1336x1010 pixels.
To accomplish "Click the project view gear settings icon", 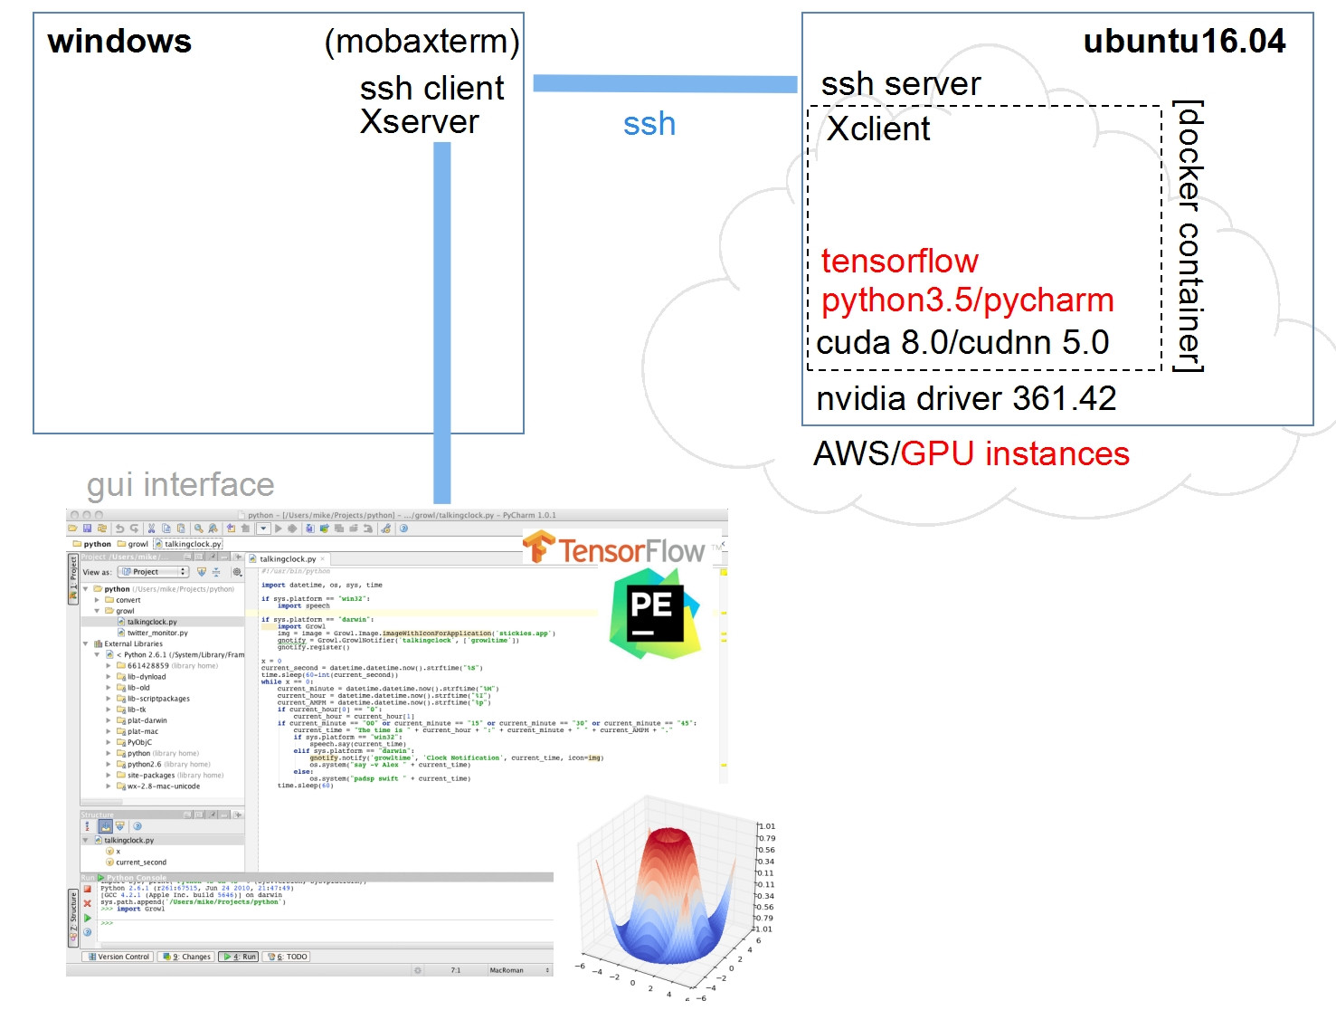I will point(237,572).
